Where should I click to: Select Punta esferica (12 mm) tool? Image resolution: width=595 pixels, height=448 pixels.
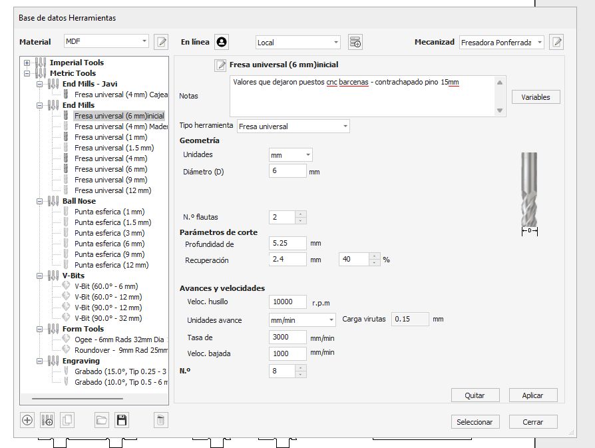[111, 265]
